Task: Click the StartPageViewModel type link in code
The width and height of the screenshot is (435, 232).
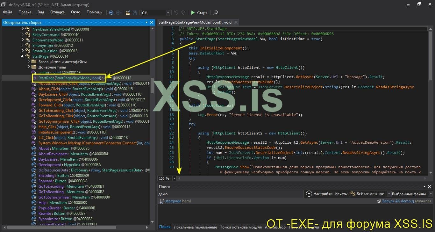Action: pos(237,39)
